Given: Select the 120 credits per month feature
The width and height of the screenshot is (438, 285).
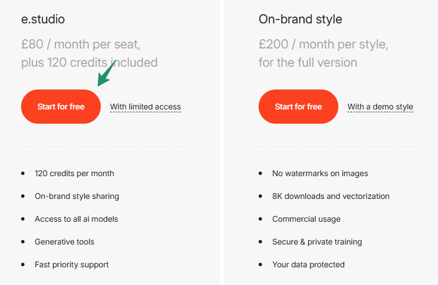Looking at the screenshot, I should [74, 173].
